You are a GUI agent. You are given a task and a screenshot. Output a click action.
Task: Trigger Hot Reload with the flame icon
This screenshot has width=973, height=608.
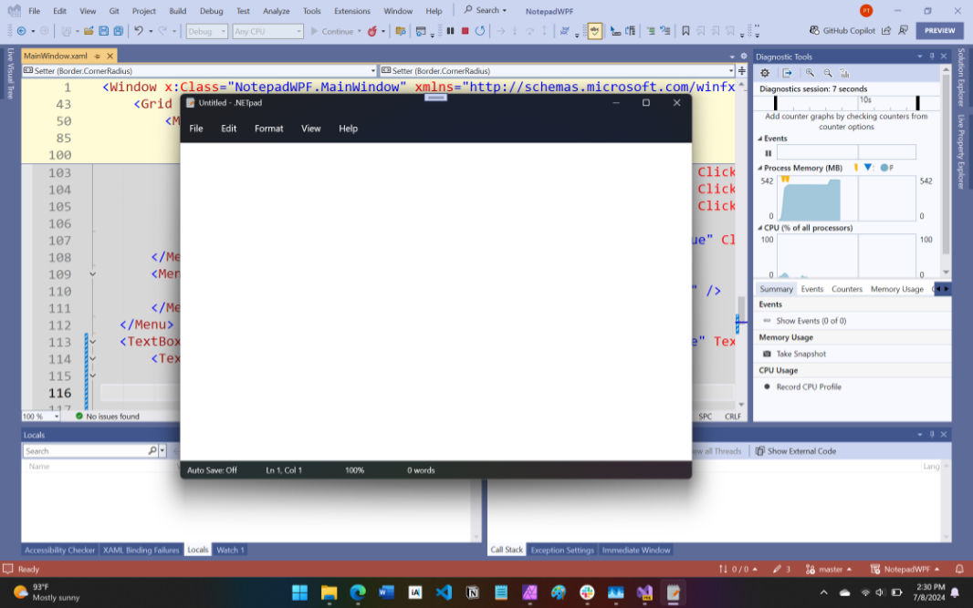[x=372, y=31]
